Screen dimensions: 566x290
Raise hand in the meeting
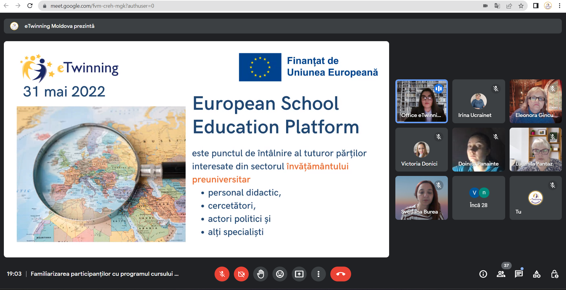261,274
